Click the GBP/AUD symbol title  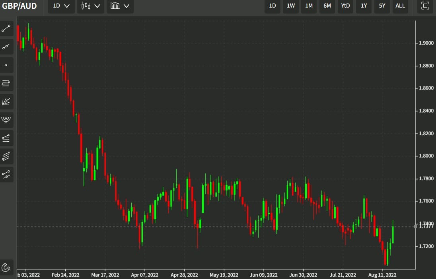(19, 6)
